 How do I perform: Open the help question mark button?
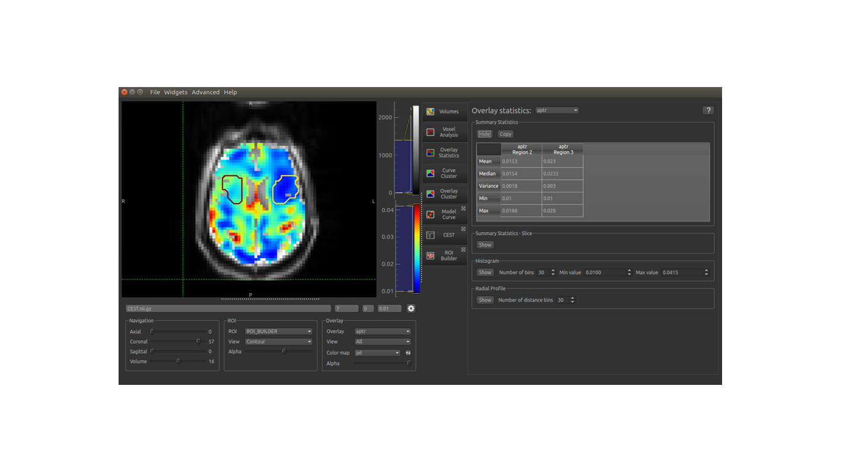pyautogui.click(x=708, y=111)
